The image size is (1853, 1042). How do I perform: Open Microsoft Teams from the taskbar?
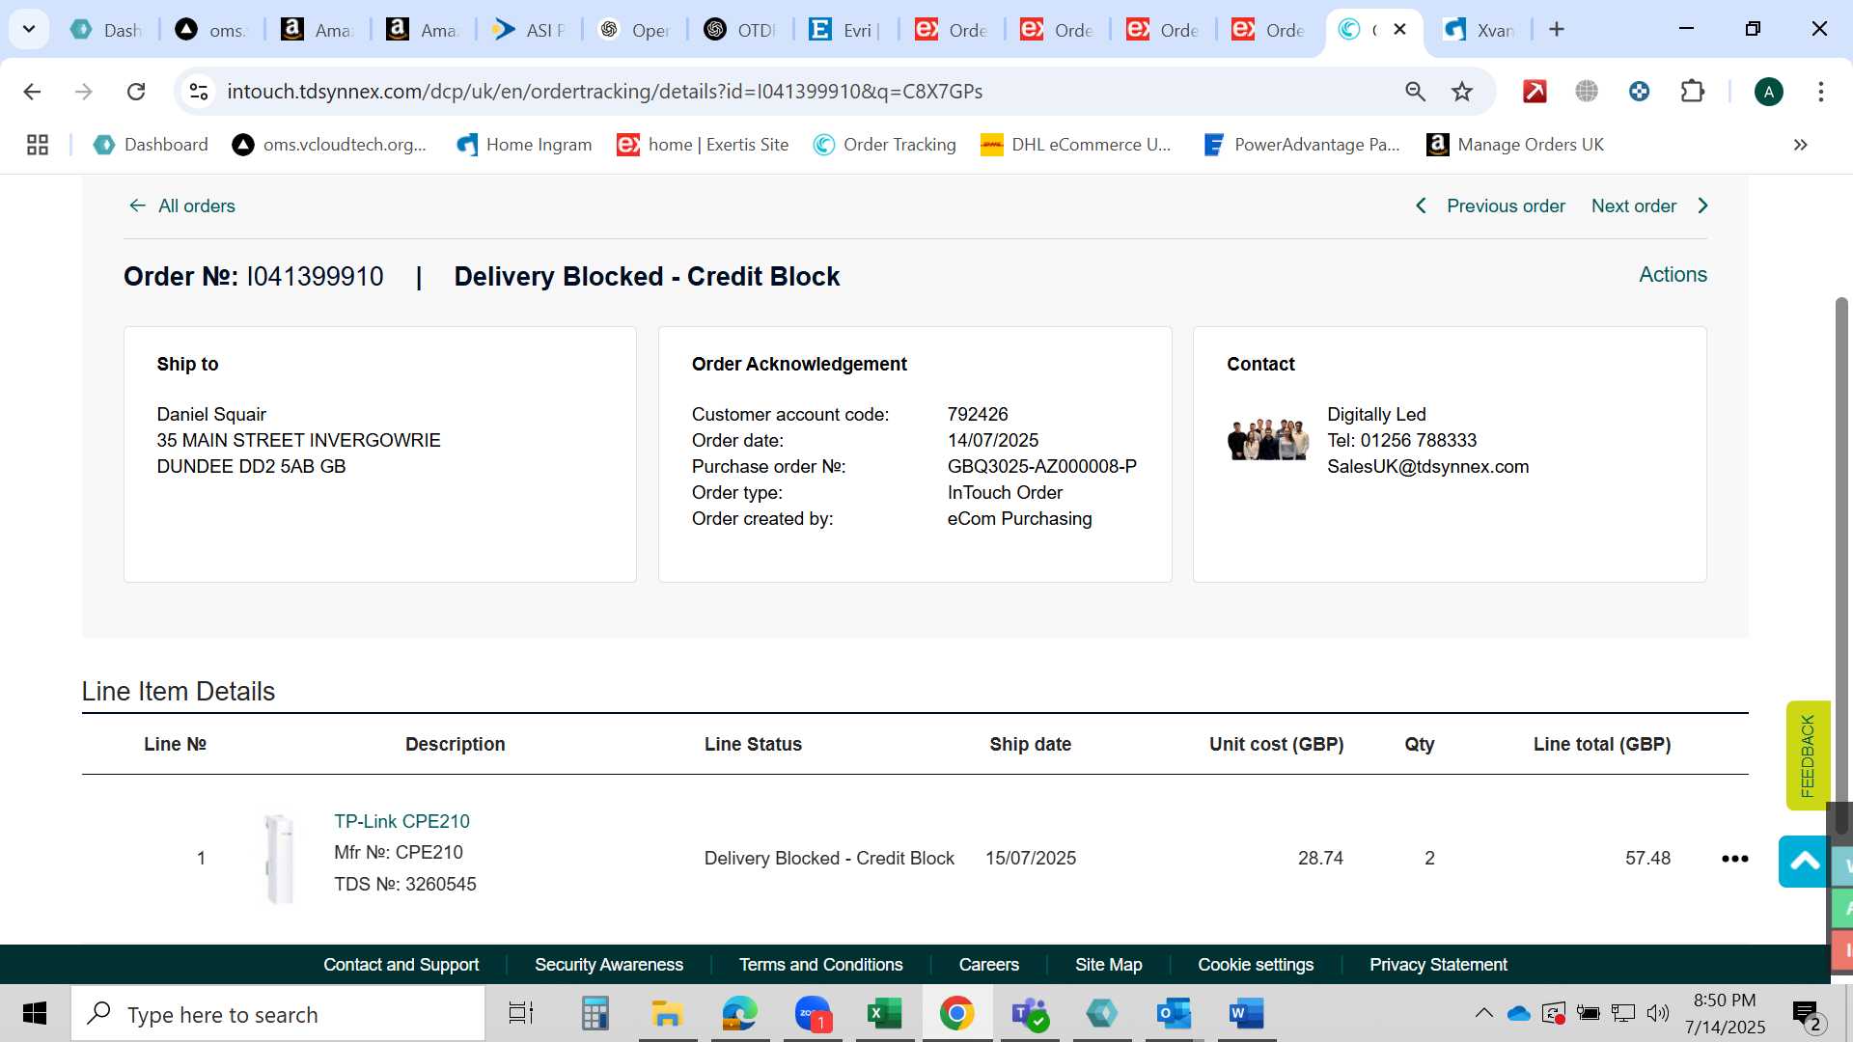(x=1030, y=1014)
